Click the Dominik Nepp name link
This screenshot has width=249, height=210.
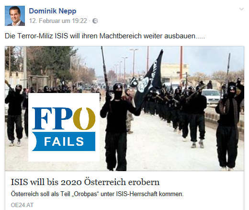click(53, 11)
